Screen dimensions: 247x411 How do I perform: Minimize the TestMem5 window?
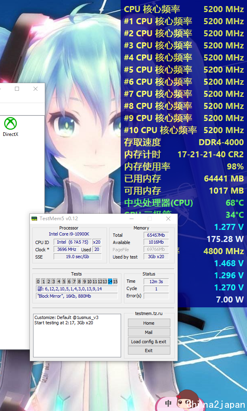coord(132,219)
